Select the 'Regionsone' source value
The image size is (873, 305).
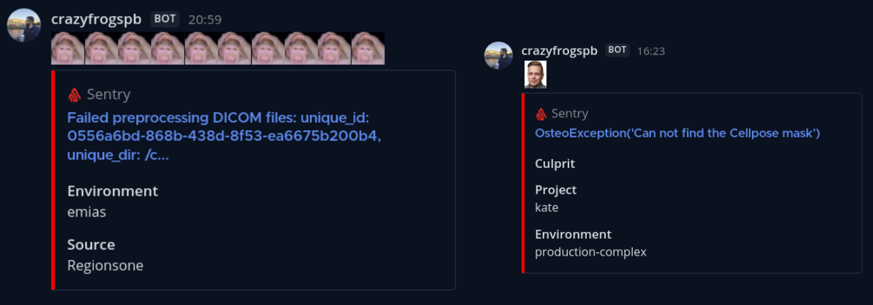tap(105, 265)
